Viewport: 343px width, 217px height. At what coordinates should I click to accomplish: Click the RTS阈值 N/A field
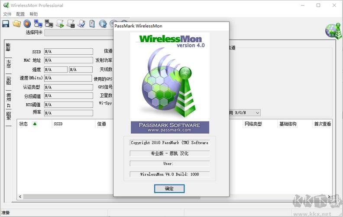click(68, 105)
